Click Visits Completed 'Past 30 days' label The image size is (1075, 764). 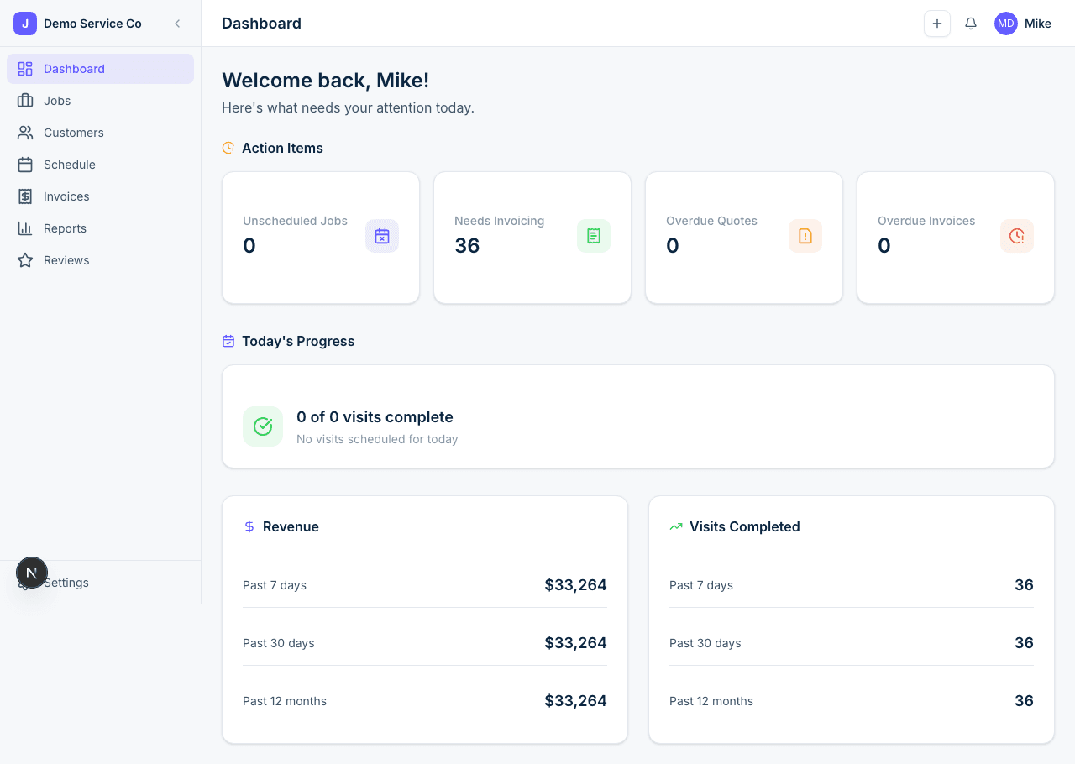(705, 643)
